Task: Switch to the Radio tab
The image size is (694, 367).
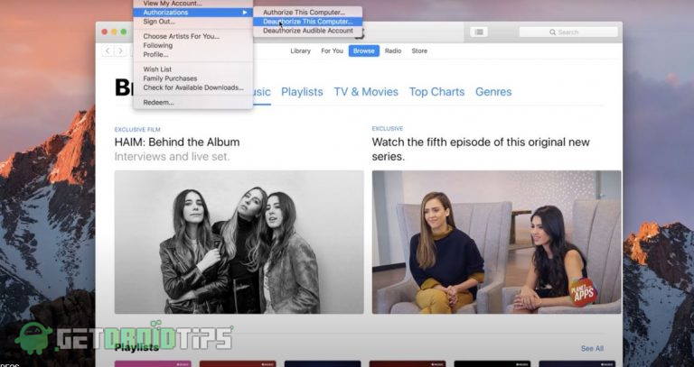Action: 393,50
